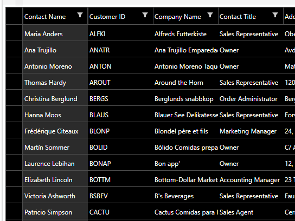This screenshot has width=295, height=221.
Task: Select the Thomas Hardy cell
Action: (x=55, y=82)
